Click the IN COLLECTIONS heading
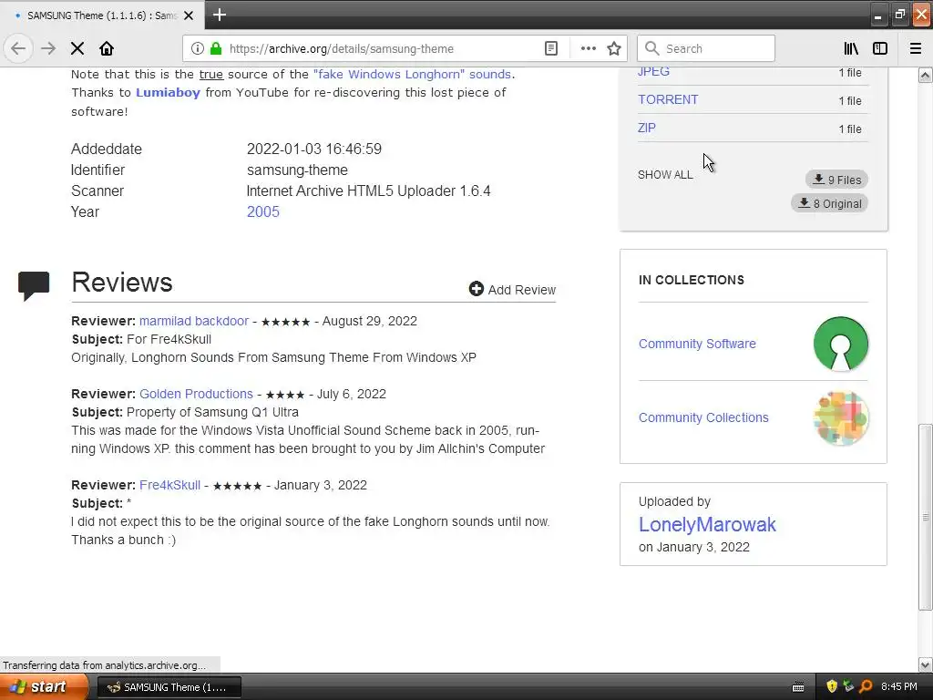Image resolution: width=933 pixels, height=700 pixels. click(692, 280)
